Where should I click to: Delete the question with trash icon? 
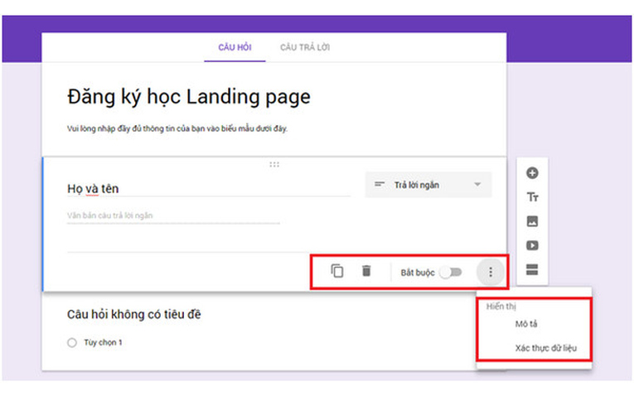[366, 271]
